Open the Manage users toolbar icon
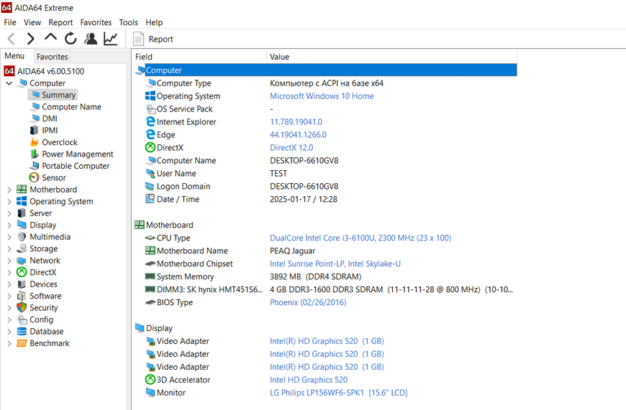 [91, 39]
